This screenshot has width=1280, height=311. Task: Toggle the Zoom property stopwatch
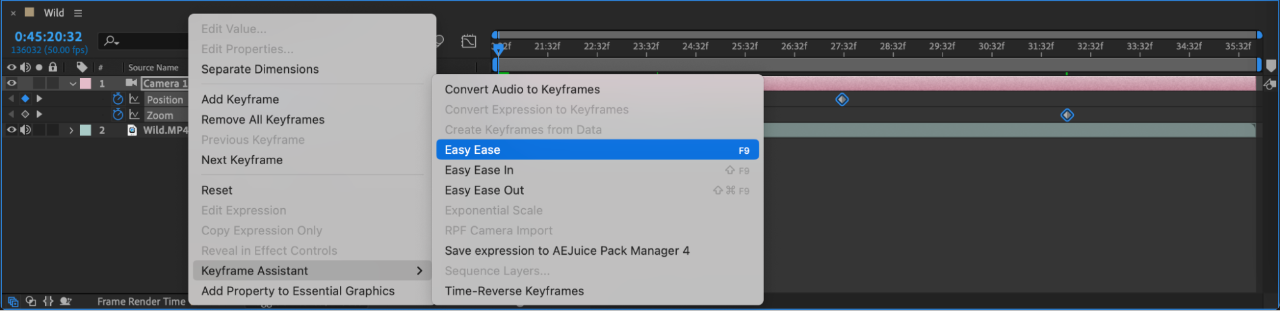(x=118, y=114)
